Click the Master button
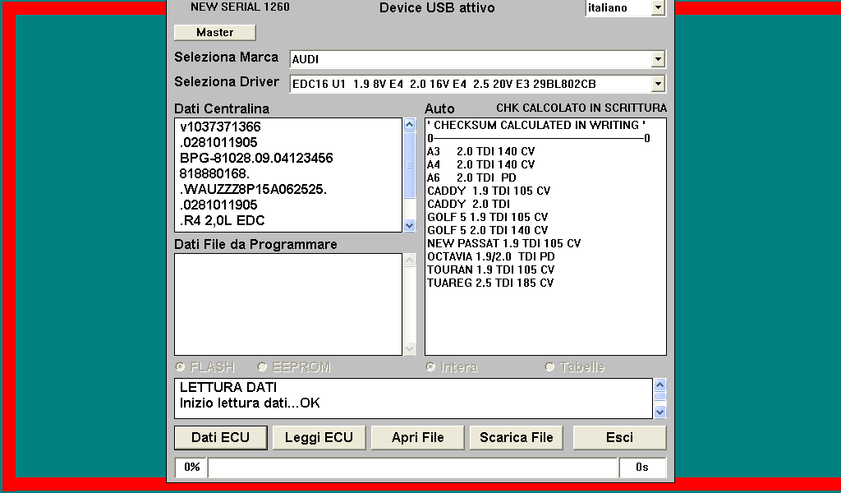 [x=214, y=32]
